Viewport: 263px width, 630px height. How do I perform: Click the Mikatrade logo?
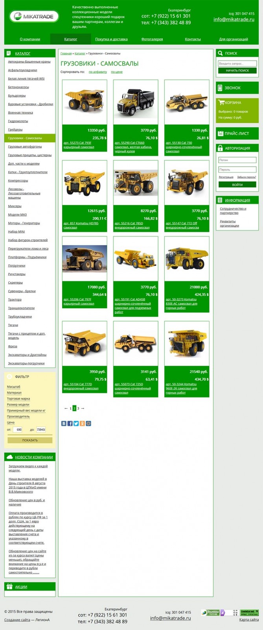pyautogui.click(x=34, y=17)
